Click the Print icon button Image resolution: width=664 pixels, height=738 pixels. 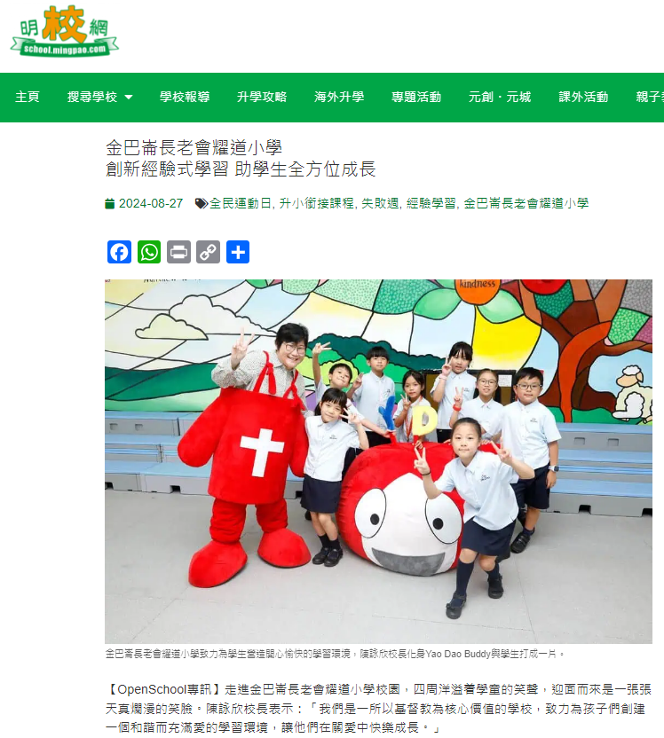pos(178,252)
